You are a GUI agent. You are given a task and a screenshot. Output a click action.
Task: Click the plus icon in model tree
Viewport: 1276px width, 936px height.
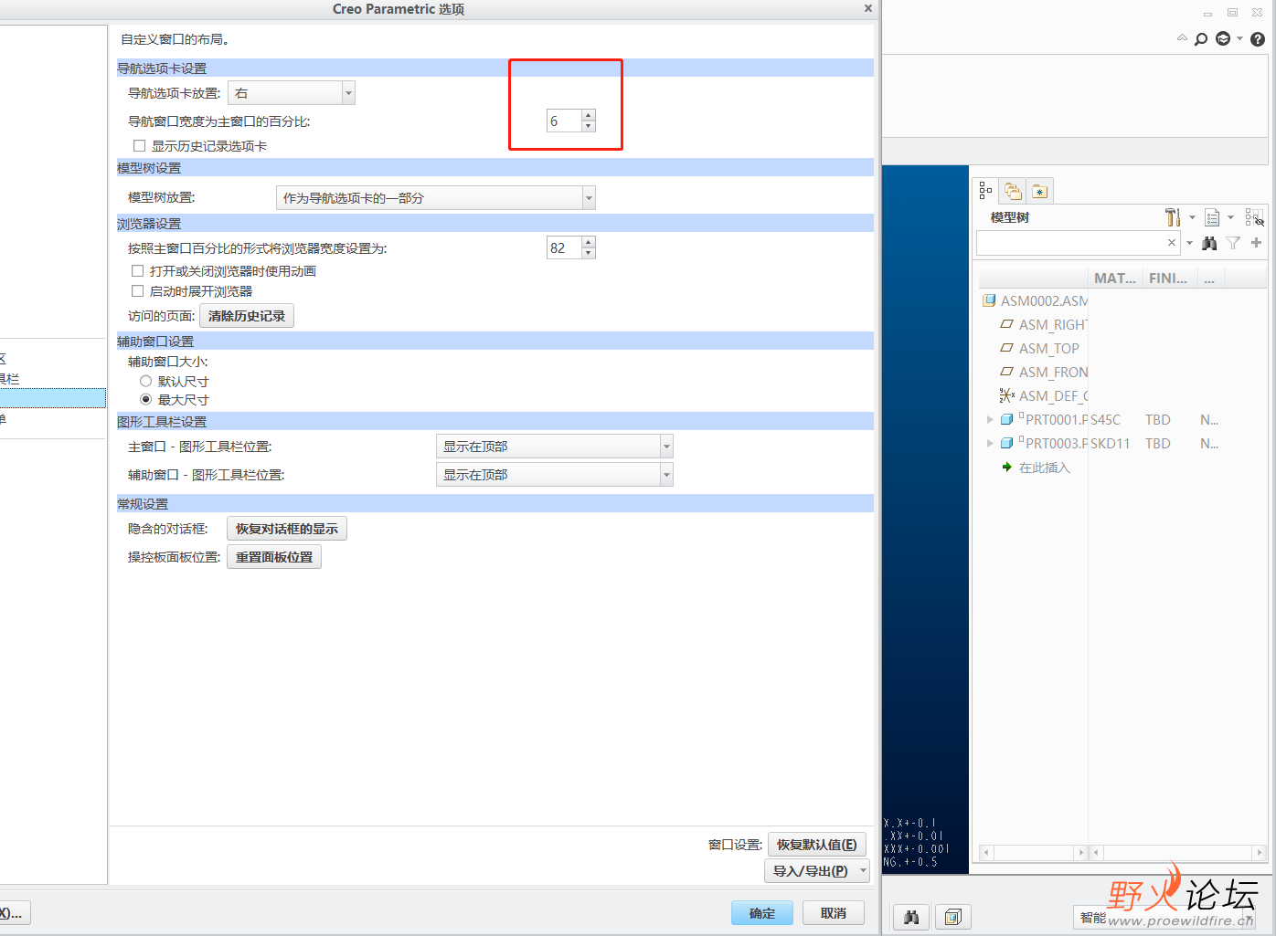click(1257, 243)
